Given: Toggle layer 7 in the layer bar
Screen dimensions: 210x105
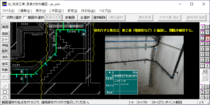Looking at the screenshot, I should tap(202, 66).
